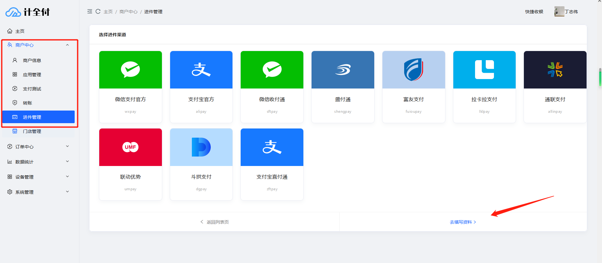This screenshot has width=602, height=263.
Task: Click 商户中心 in the breadcrumb
Action: (129, 12)
